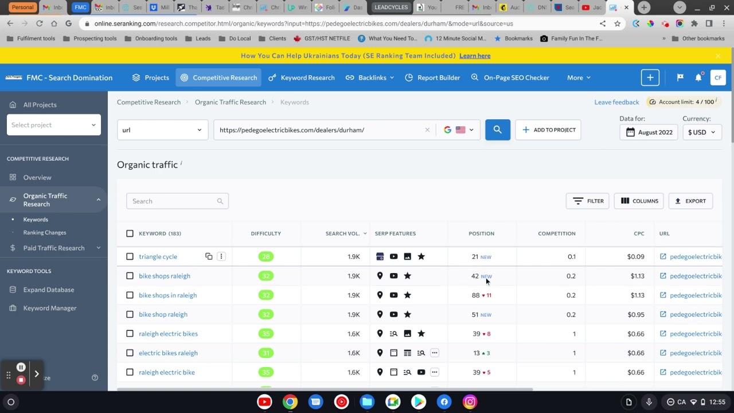This screenshot has height=413, width=734.
Task: Click the star reviews icon for raleigh electric bikes
Action: 421,333
